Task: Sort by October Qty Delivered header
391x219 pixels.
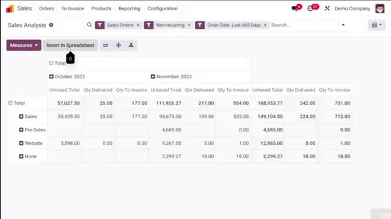Action: click(x=98, y=90)
